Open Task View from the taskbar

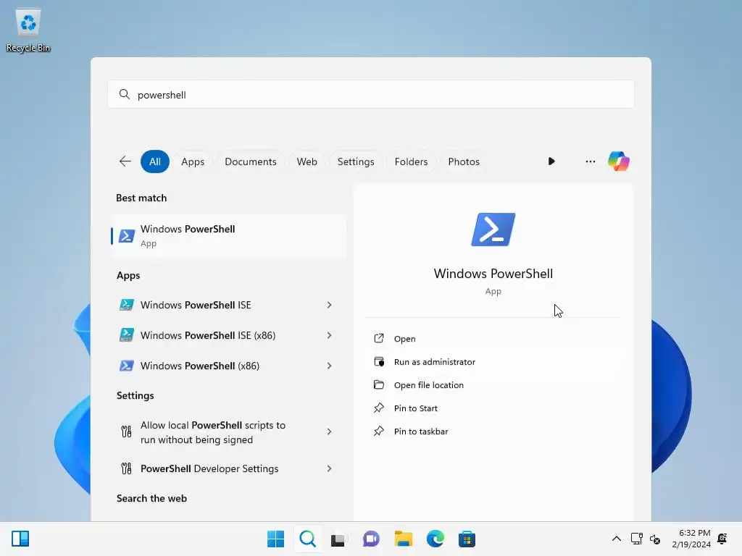pyautogui.click(x=338, y=539)
